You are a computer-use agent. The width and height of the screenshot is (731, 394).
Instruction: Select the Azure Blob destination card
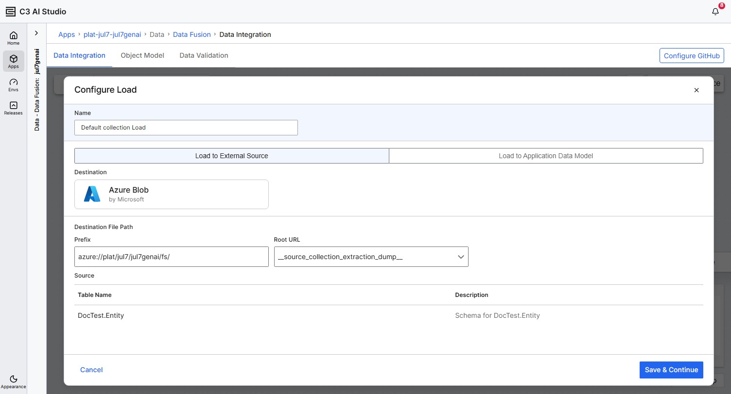172,195
